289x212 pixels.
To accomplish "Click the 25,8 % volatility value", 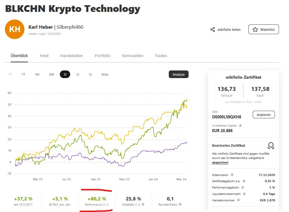I will tap(133, 199).
